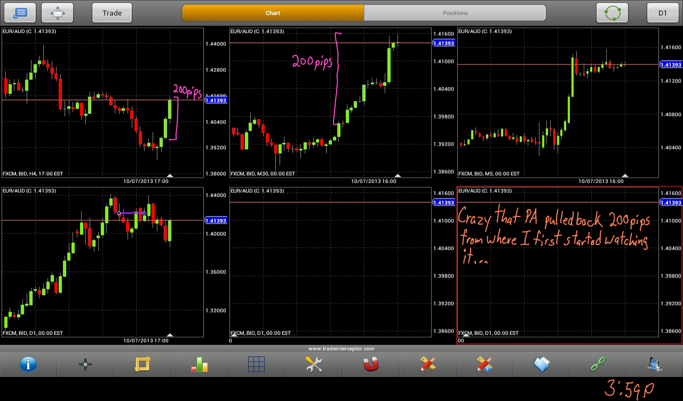Activate the crosshair cursor tool

pyautogui.click(x=85, y=364)
